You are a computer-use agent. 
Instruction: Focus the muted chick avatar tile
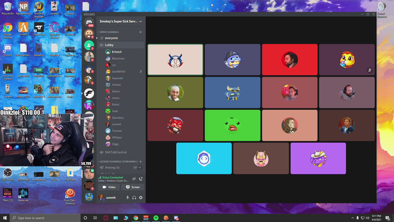[x=347, y=60]
